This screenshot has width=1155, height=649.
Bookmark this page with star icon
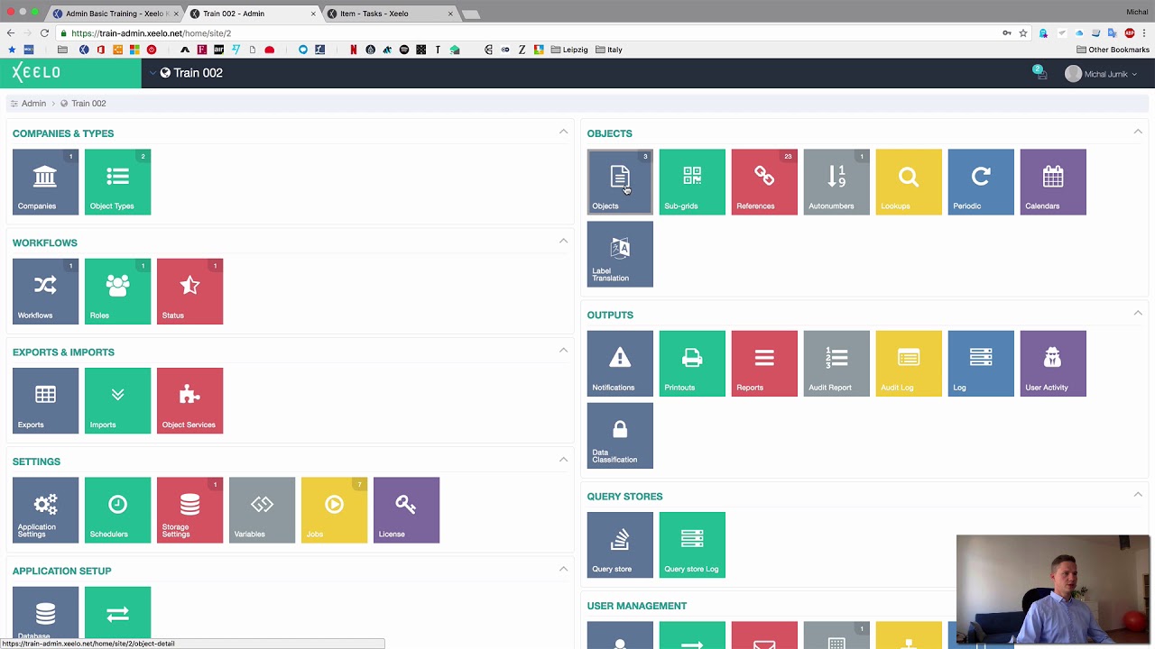[x=1023, y=33]
